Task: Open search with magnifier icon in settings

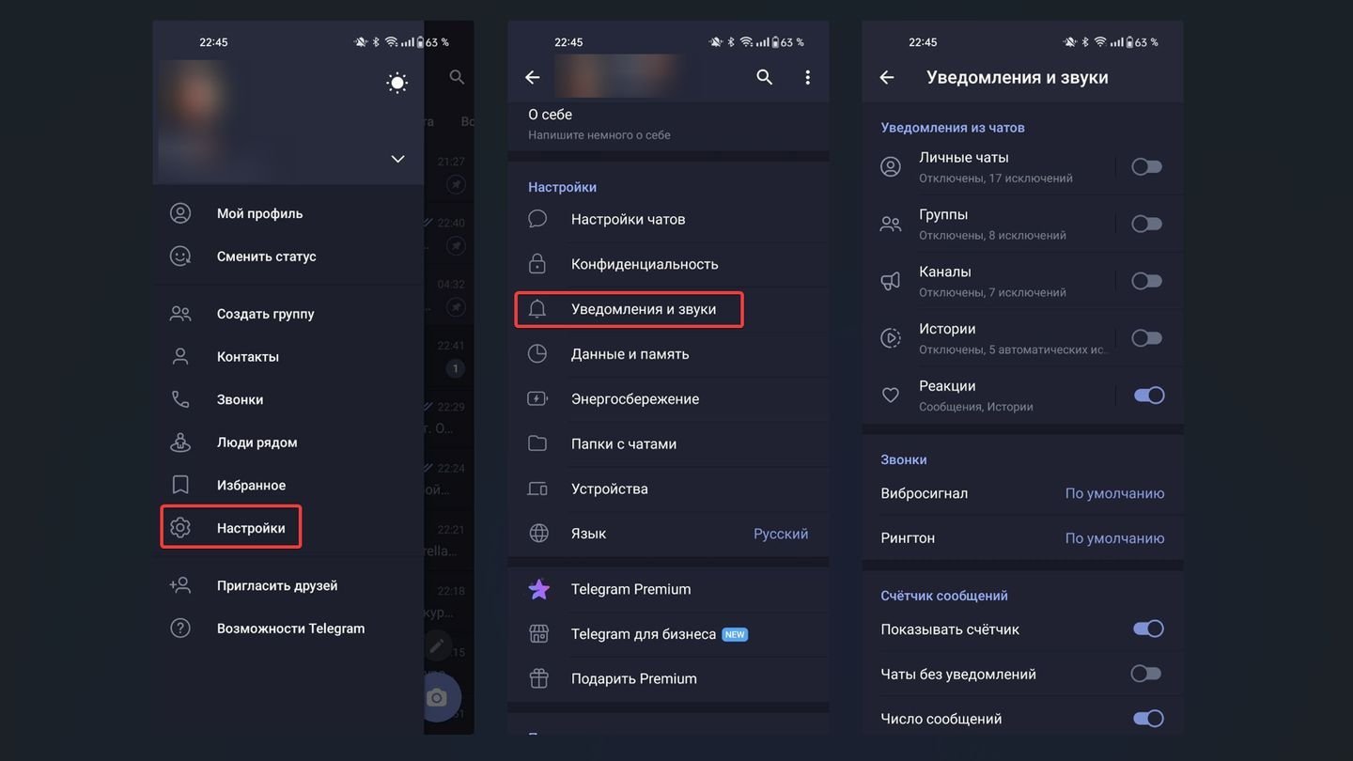Action: coord(765,77)
